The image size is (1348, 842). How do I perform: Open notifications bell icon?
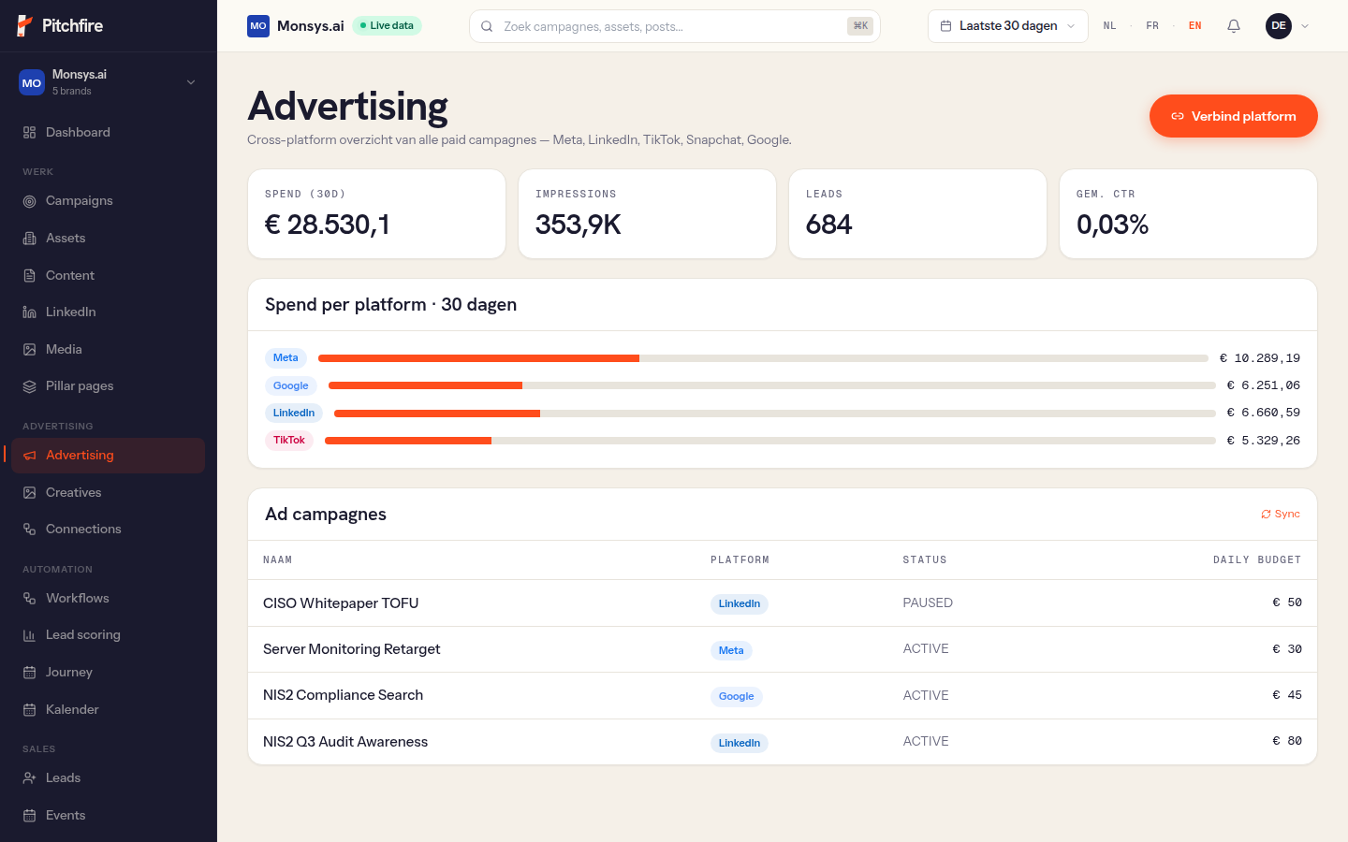point(1234,26)
